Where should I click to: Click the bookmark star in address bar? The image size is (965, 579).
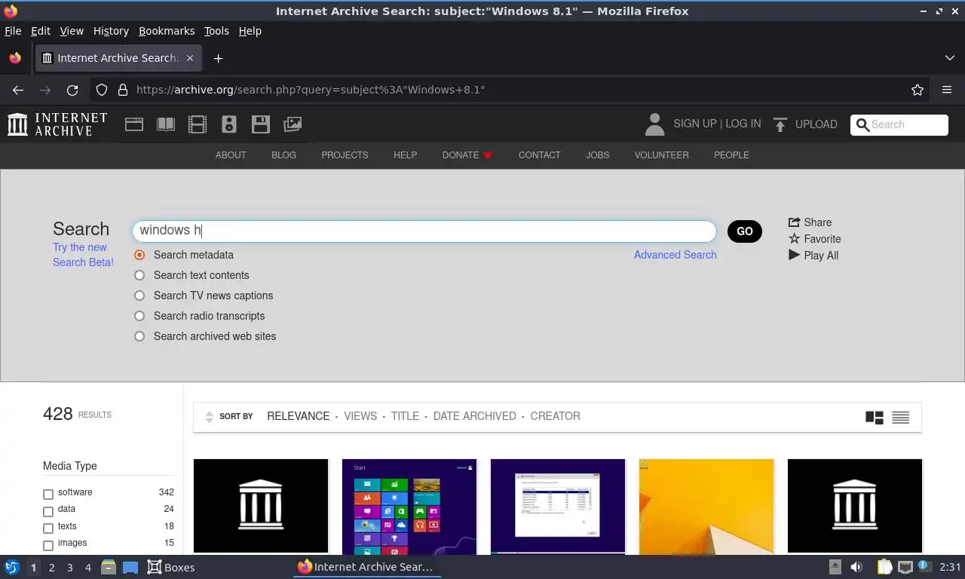click(x=918, y=90)
